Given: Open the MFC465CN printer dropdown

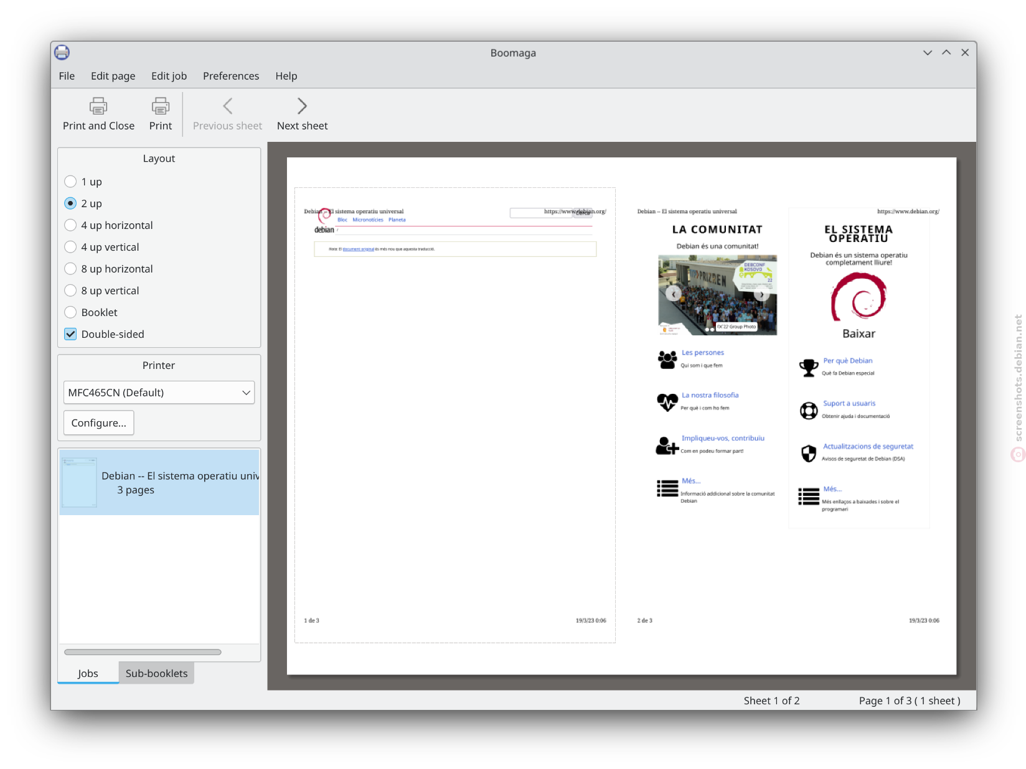Looking at the screenshot, I should (x=159, y=393).
